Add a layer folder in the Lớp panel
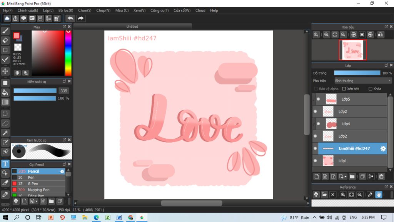This screenshot has height=222, width=394. tap(352, 177)
